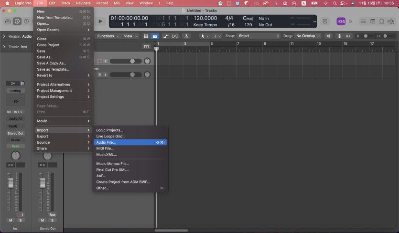Screen dimensions: 399x233
Task: Toggle the count-in 1234 button
Action: (341, 21)
